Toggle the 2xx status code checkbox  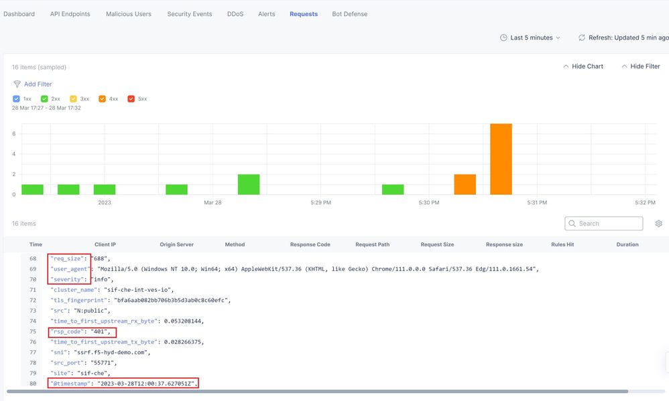pyautogui.click(x=44, y=99)
